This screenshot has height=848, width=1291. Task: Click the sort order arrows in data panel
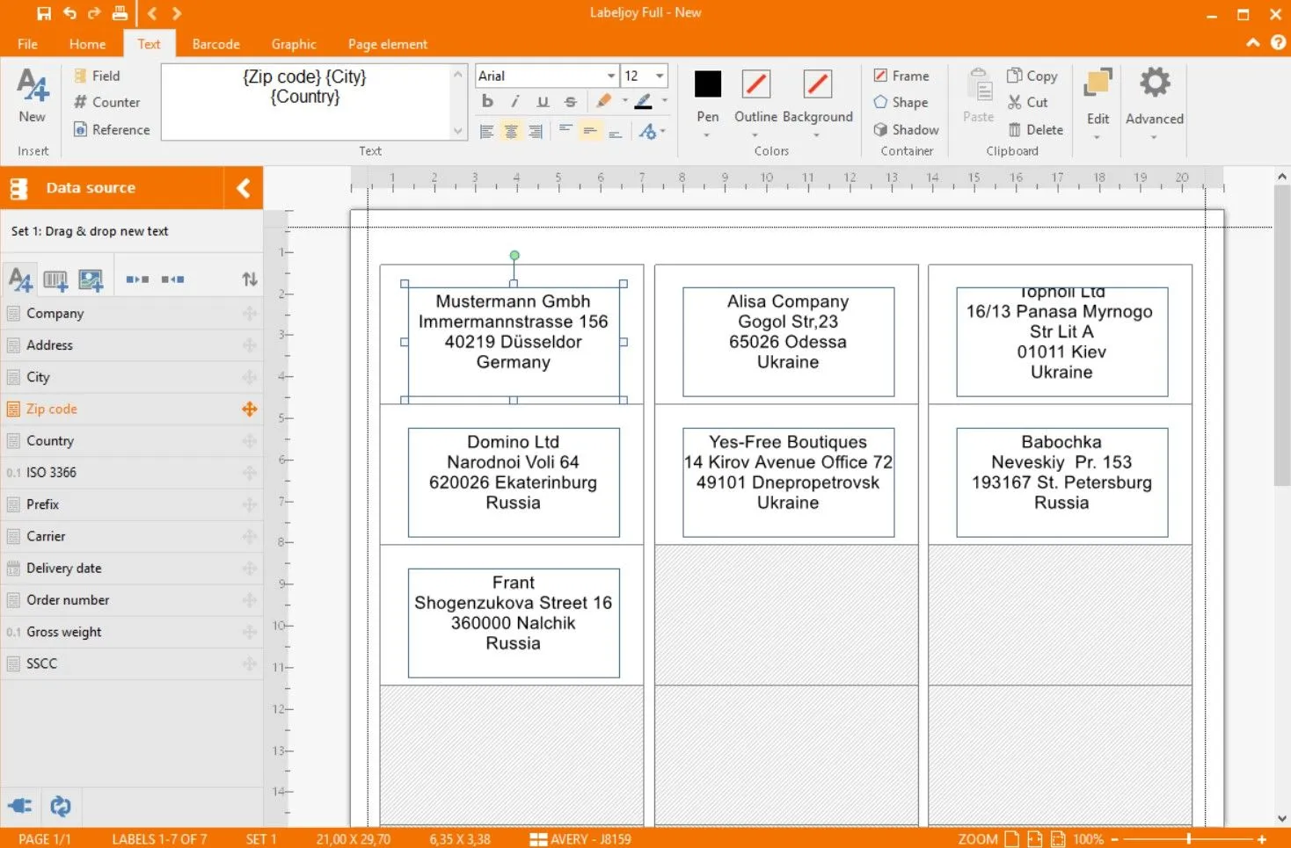(250, 279)
